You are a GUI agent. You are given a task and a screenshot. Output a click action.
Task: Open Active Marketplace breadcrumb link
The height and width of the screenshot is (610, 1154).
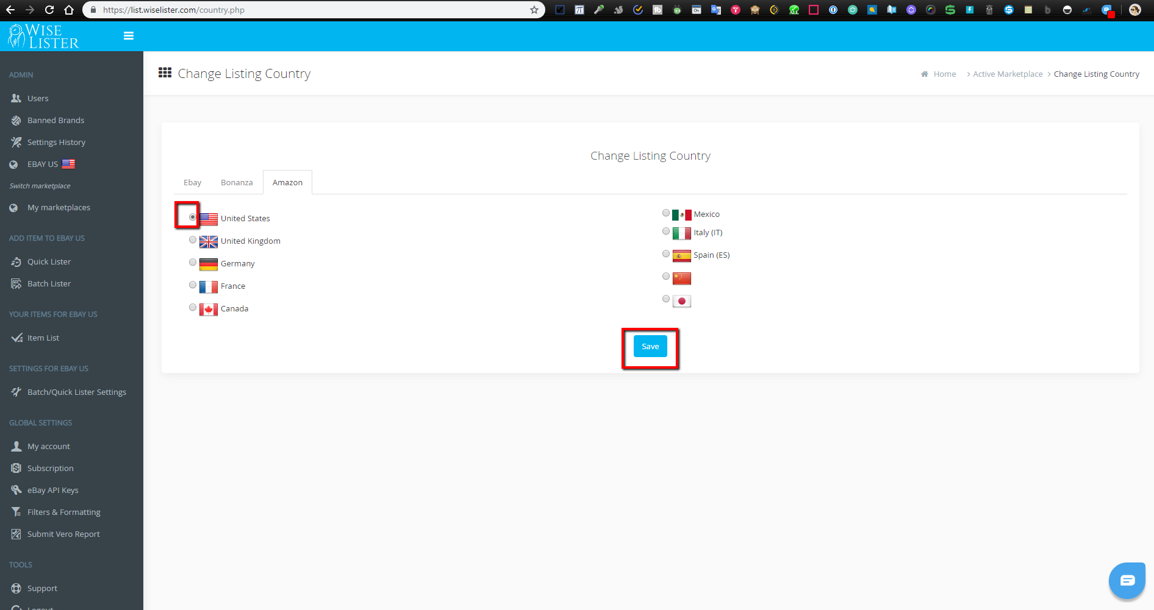pyautogui.click(x=1008, y=74)
